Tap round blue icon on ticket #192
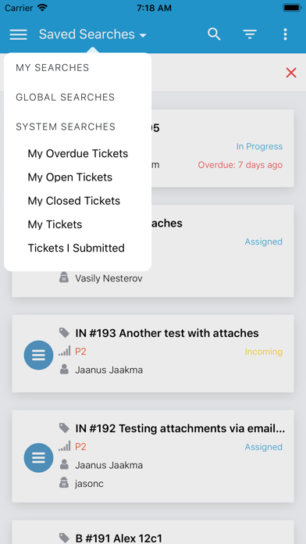This screenshot has height=544, width=306. pos(38,457)
